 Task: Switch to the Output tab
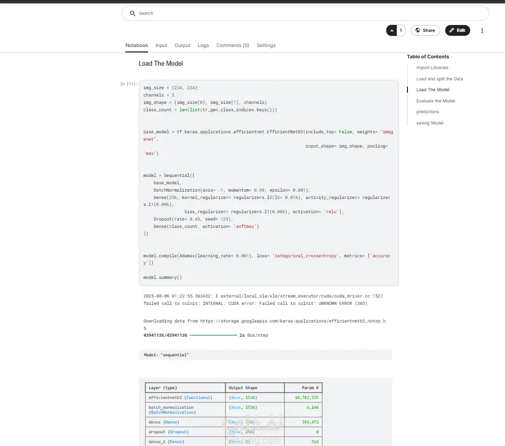pos(182,46)
